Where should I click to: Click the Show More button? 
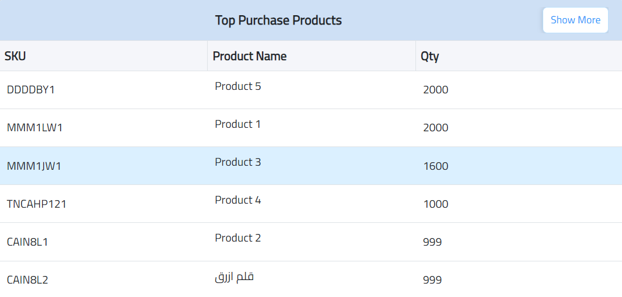click(575, 20)
